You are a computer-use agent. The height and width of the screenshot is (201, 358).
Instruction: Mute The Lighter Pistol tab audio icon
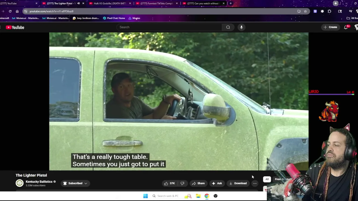pos(78,3)
